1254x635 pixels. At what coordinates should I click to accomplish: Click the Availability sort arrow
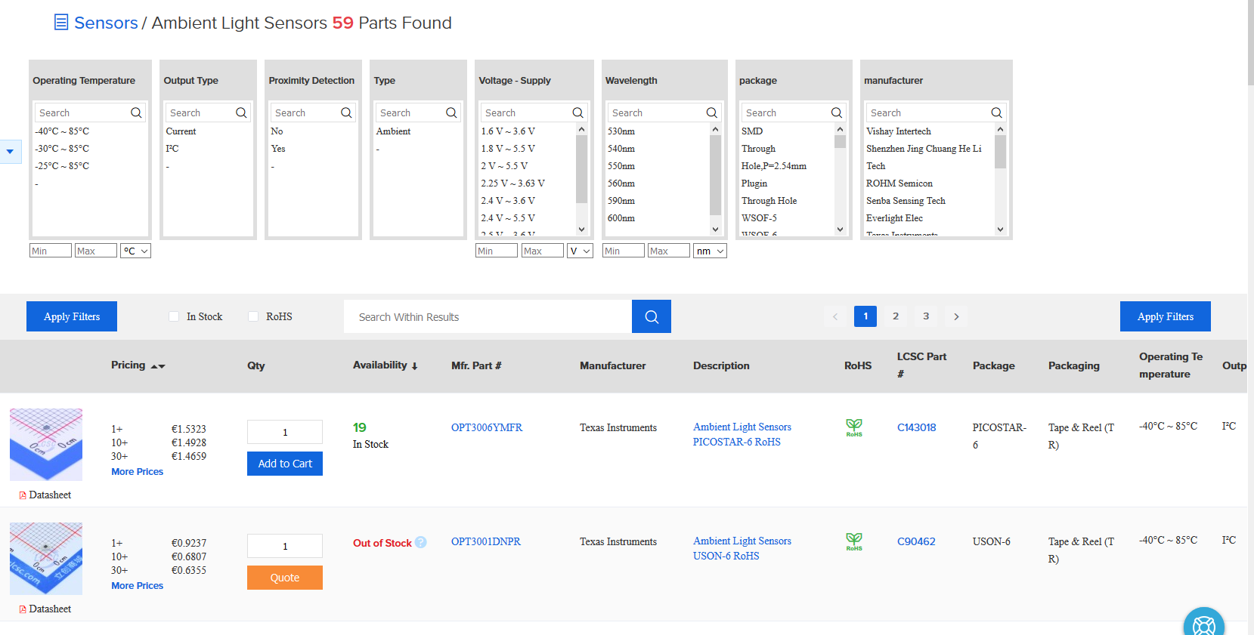[x=414, y=366]
